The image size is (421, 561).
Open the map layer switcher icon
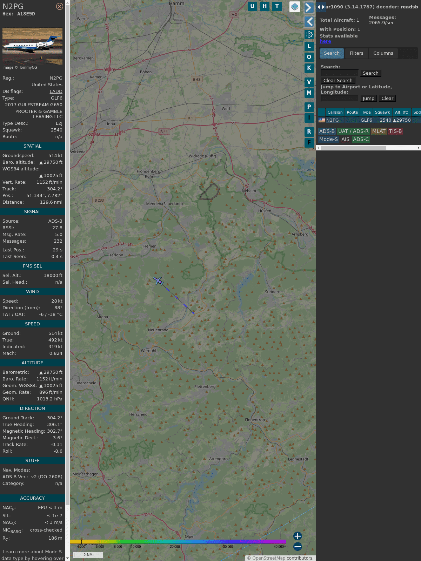(295, 7)
